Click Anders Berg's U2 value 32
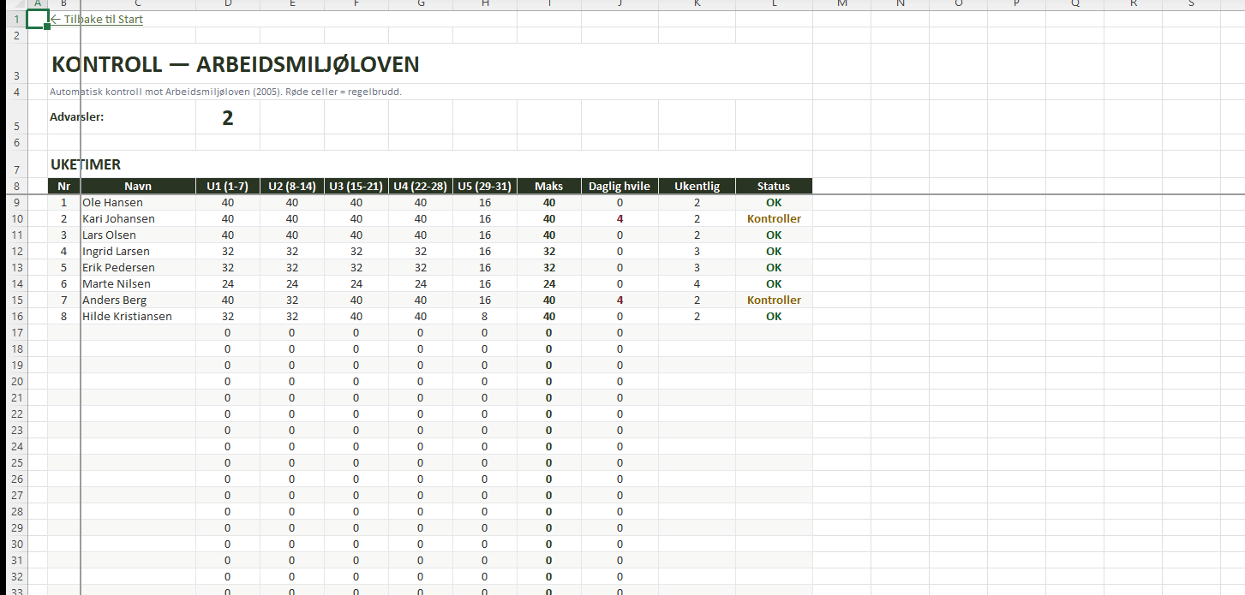Screen dimensions: 1245x595 291,300
